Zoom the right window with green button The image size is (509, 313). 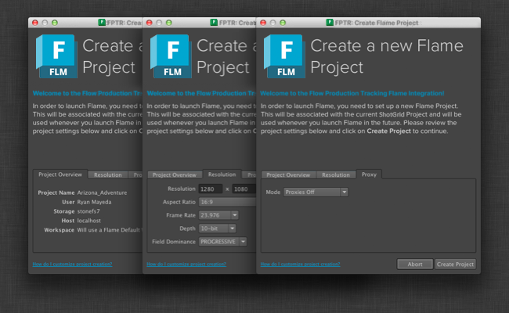click(283, 23)
